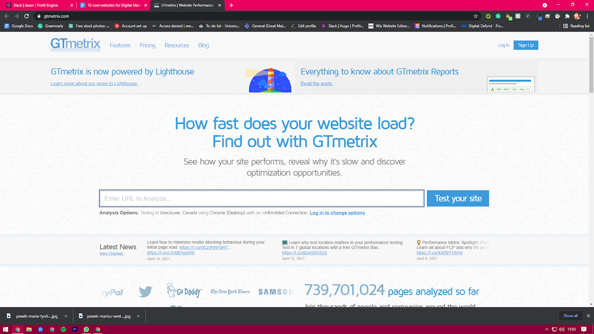Close the 10 cool websites tab
This screenshot has height=334, width=594.
click(x=146, y=5)
